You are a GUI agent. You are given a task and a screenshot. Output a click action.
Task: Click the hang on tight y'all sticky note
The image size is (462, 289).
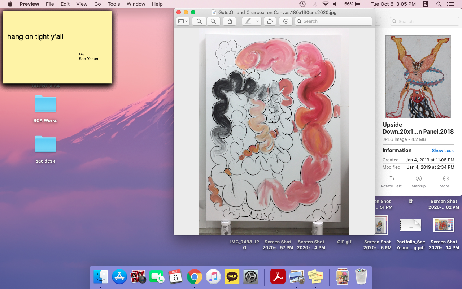(x=57, y=47)
